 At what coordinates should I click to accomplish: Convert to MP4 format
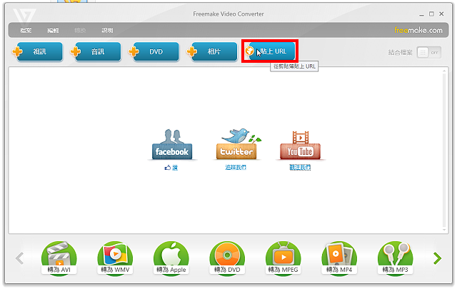click(x=339, y=258)
